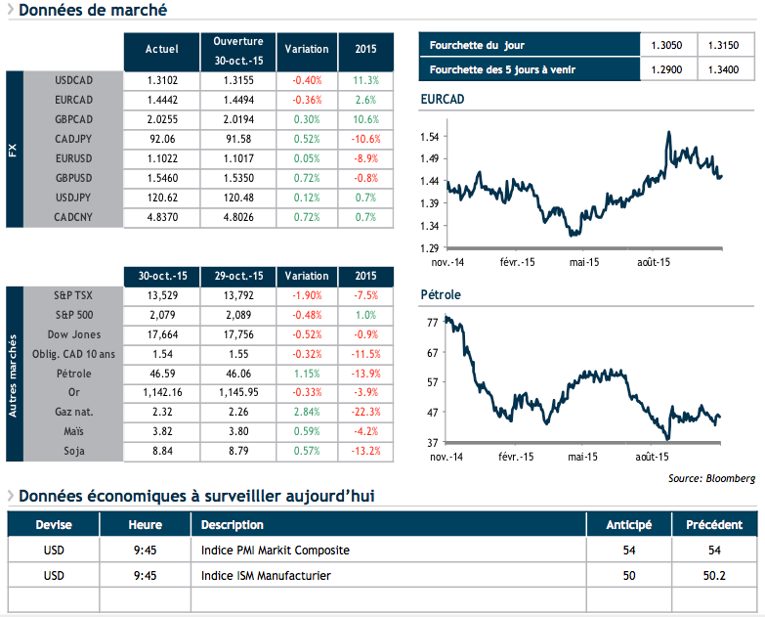Click the Gaz nat. variation value 2.84%

(308, 412)
